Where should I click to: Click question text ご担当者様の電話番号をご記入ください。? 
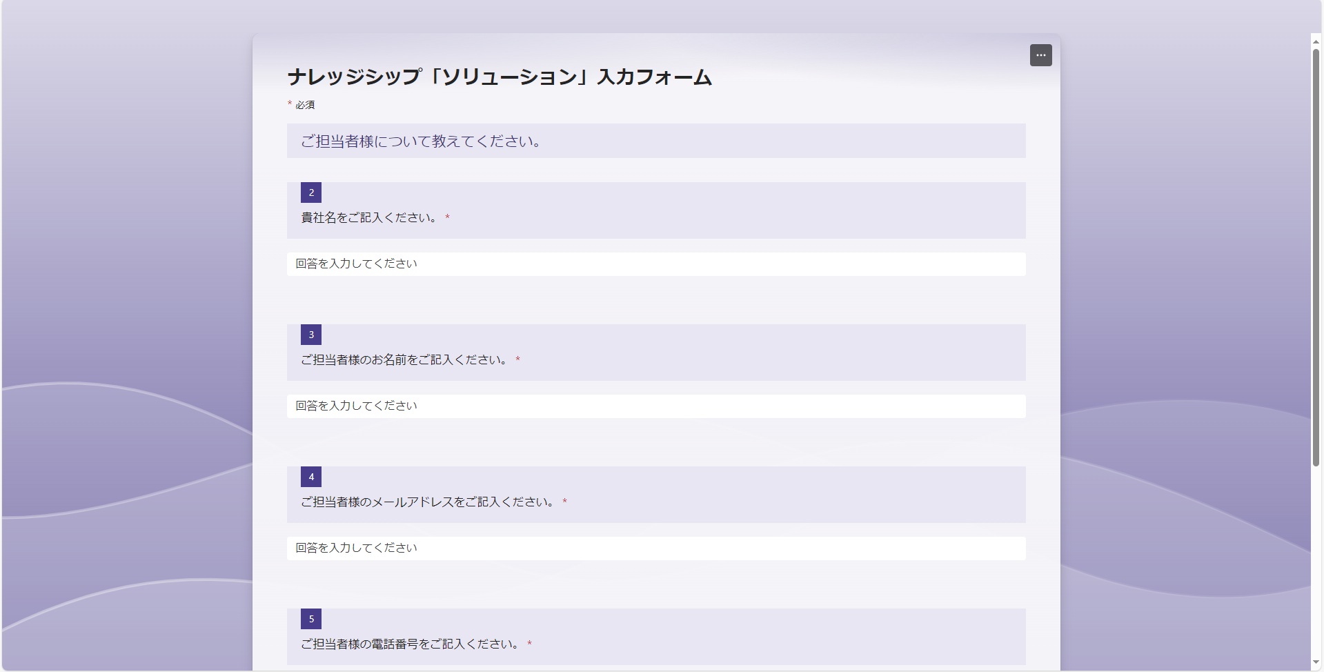(x=411, y=644)
